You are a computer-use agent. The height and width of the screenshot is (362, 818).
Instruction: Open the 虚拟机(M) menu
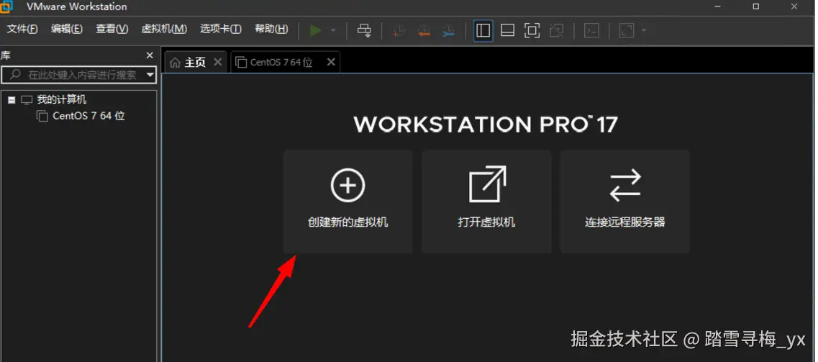coord(164,30)
